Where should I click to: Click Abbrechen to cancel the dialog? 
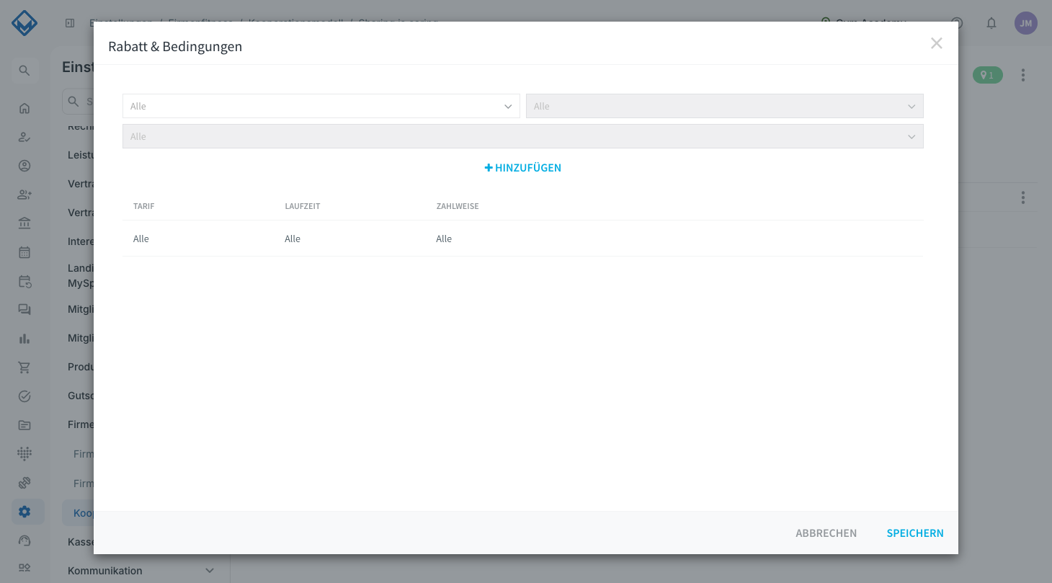tap(826, 533)
